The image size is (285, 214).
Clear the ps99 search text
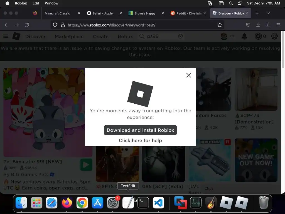pos(180,37)
